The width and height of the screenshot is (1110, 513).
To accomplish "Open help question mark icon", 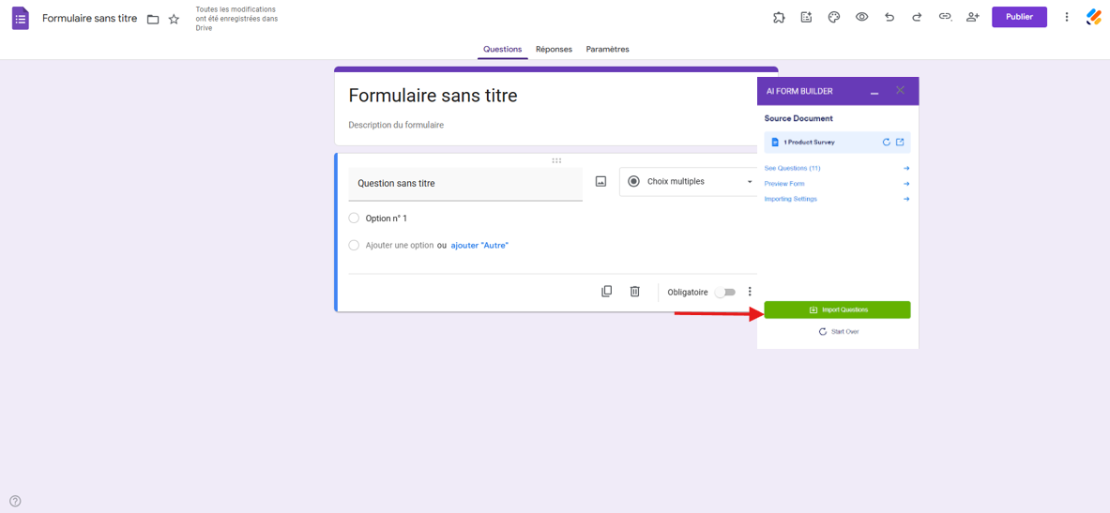I will click(15, 501).
